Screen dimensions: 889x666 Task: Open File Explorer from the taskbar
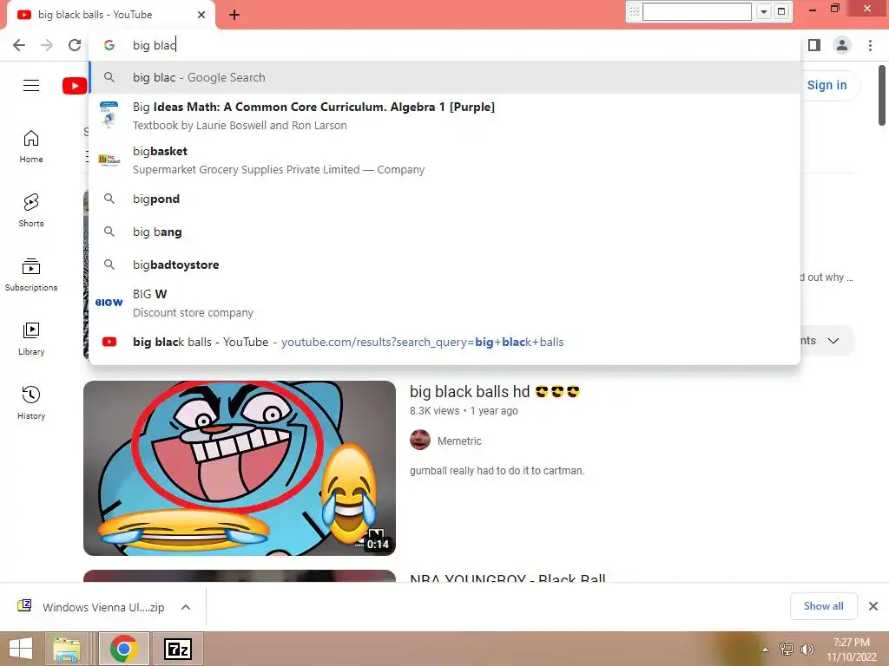coord(66,649)
